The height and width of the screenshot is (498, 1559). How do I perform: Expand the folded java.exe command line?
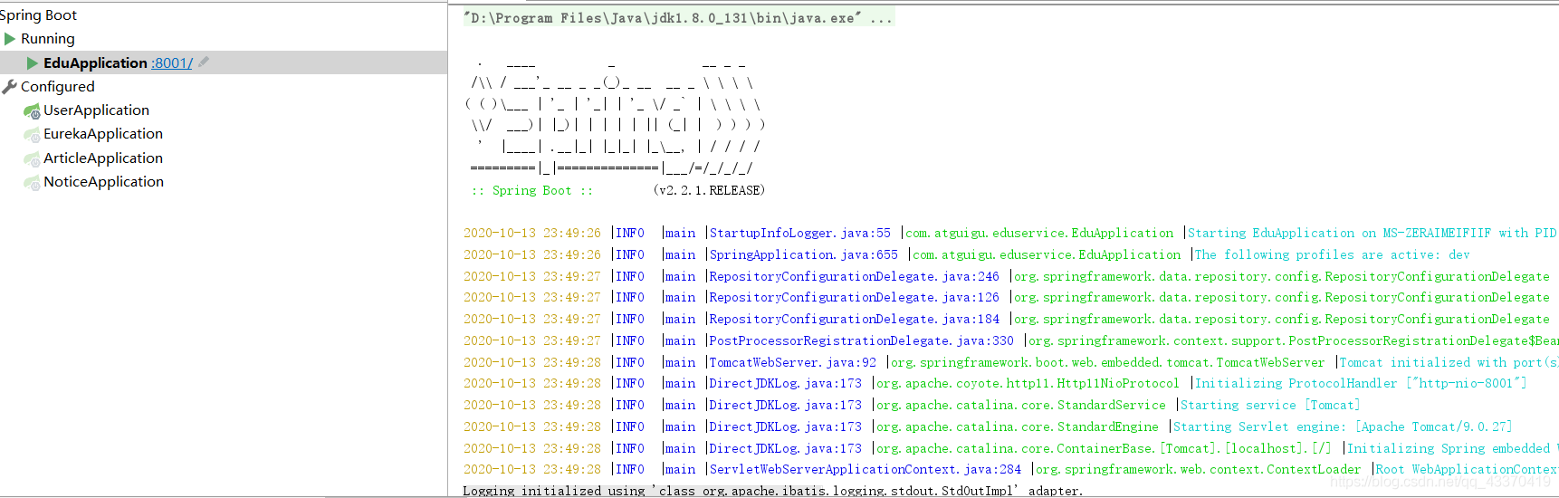coord(881,18)
